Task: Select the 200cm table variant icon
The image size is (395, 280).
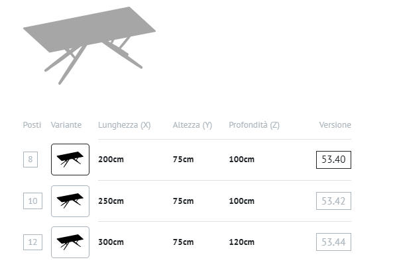Action: 70,160
